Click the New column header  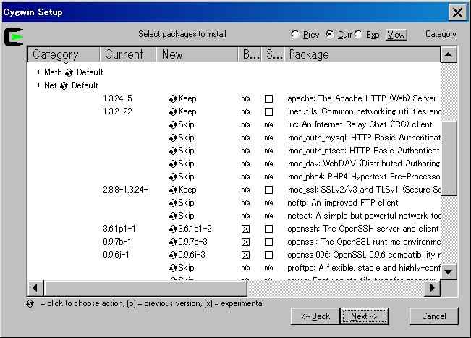click(198, 54)
